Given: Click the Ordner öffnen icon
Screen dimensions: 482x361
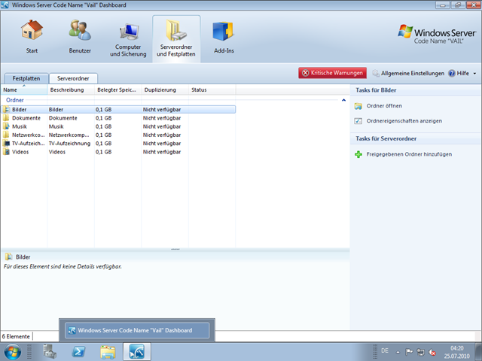Looking at the screenshot, I should [358, 106].
